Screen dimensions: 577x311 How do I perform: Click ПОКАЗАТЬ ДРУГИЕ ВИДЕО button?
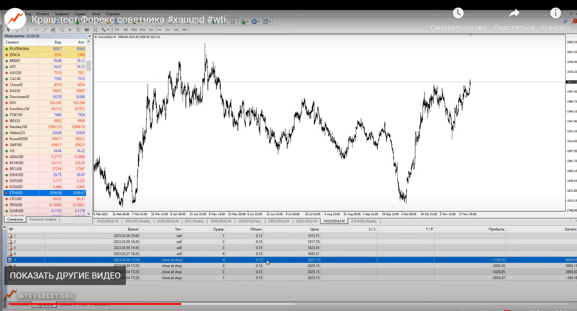(x=65, y=276)
